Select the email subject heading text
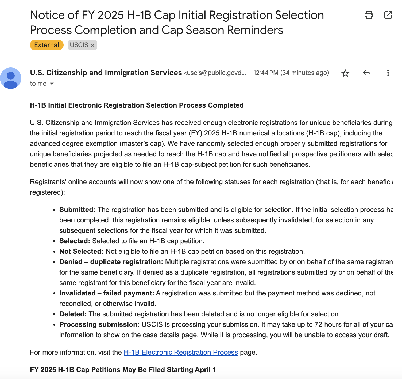This screenshot has width=402, height=379. (176, 22)
